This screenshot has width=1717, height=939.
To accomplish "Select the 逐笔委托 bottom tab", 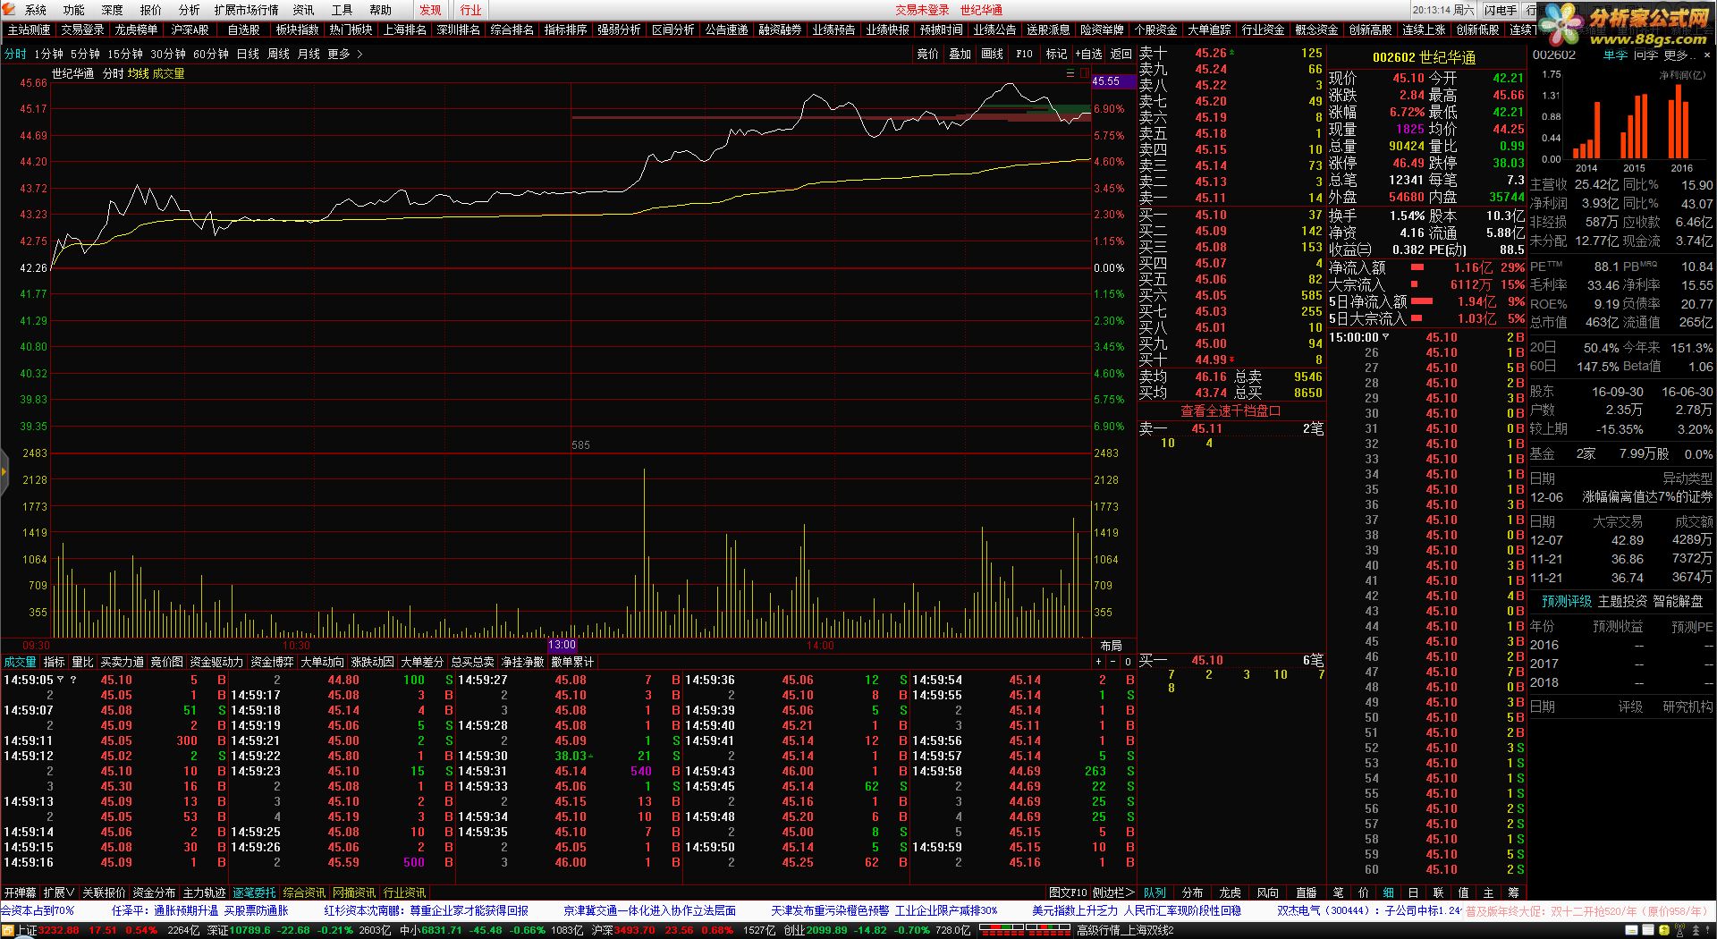I will point(254,892).
